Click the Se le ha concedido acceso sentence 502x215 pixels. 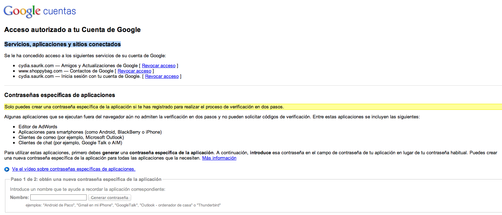coord(85,55)
